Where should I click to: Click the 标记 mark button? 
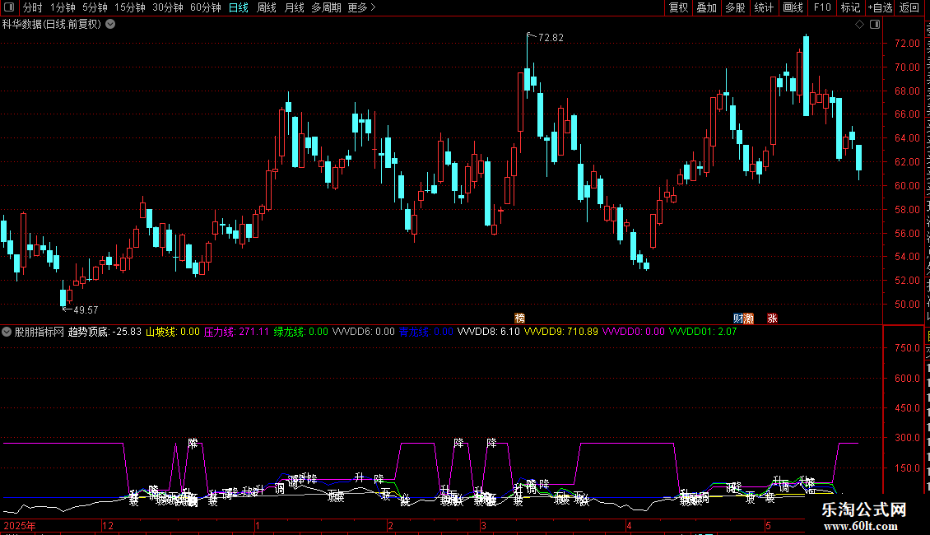click(x=850, y=7)
